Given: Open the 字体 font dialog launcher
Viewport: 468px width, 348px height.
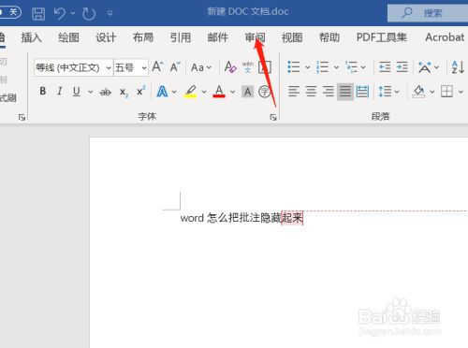Looking at the screenshot, I should pos(273,117).
